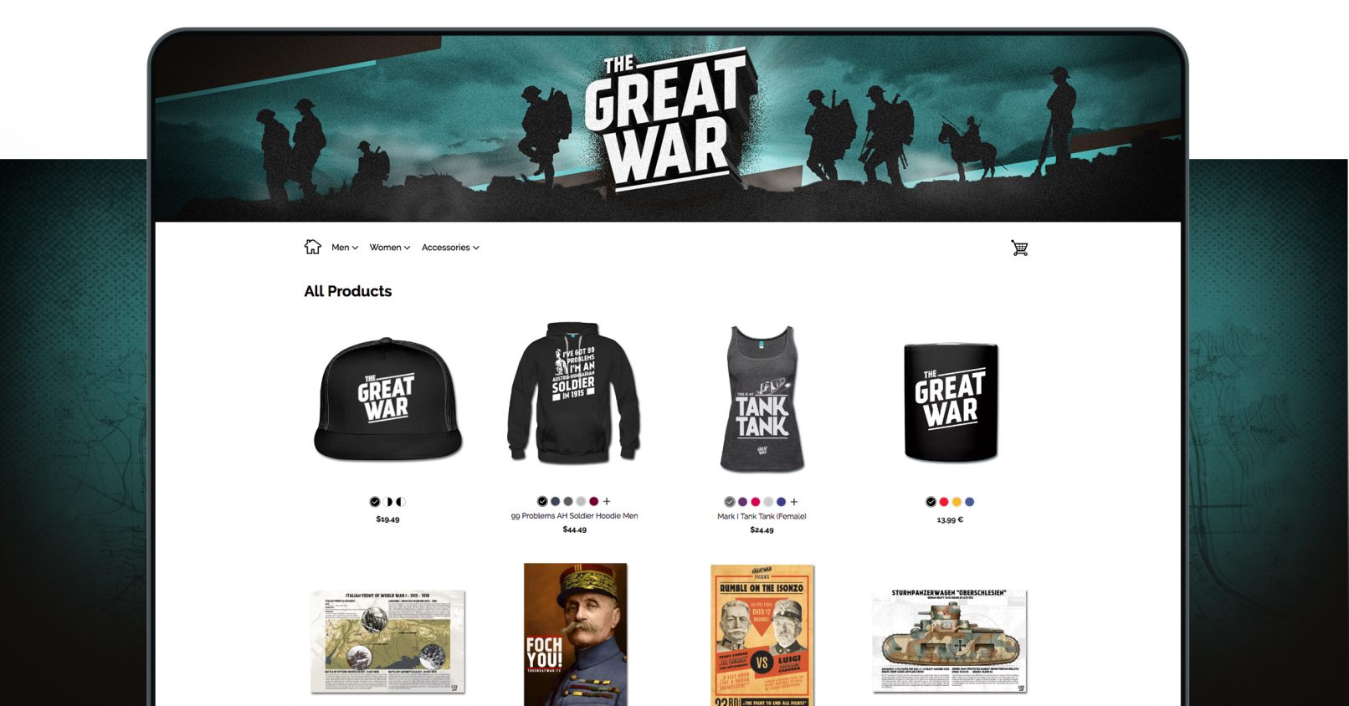The height and width of the screenshot is (706, 1349).
Task: View the Great War trucker cap product
Action: point(387,399)
